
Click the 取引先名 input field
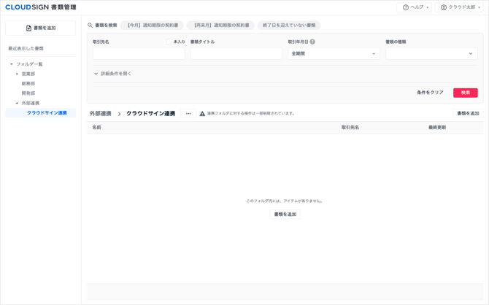pyautogui.click(x=139, y=54)
